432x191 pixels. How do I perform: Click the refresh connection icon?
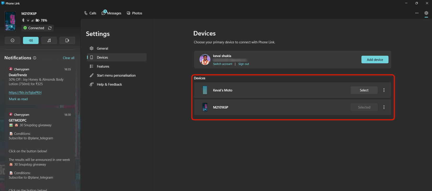tap(50, 28)
